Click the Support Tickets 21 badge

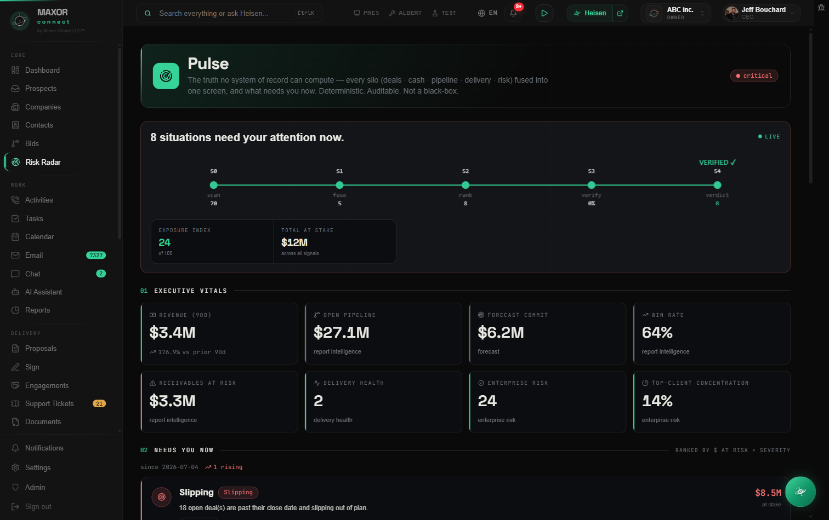[x=99, y=404]
